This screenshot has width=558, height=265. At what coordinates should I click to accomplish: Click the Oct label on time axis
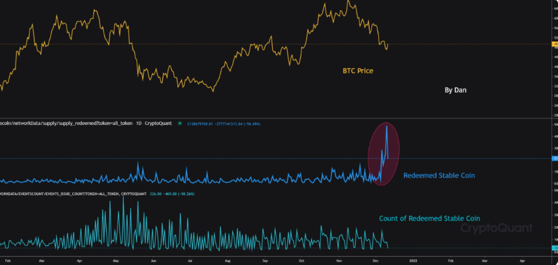[x=302, y=261]
